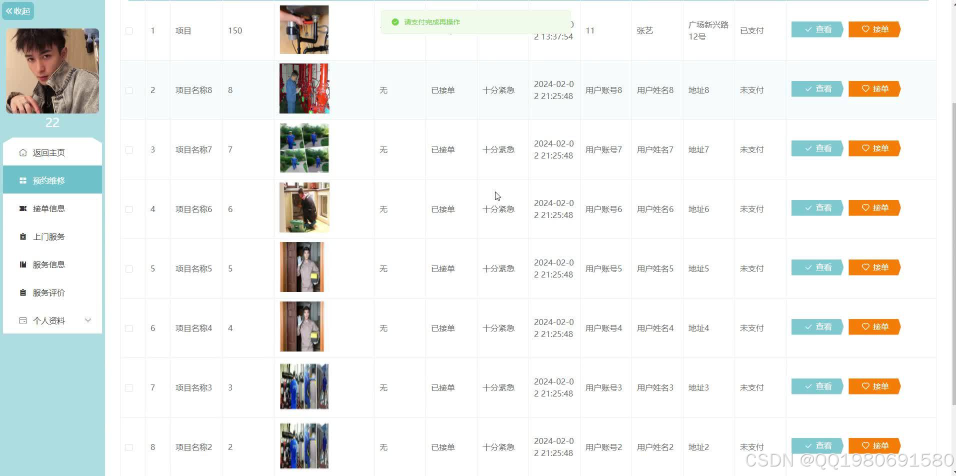Open the photo thumbnail of 项目名称4
The image size is (956, 476).
point(302,326)
